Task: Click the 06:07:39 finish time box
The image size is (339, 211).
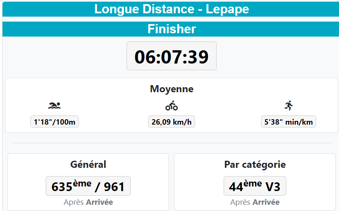Action: coord(171,56)
